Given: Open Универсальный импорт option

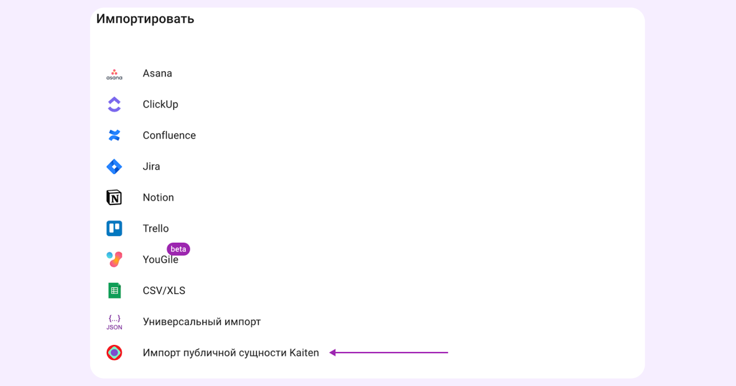Looking at the screenshot, I should pos(201,322).
